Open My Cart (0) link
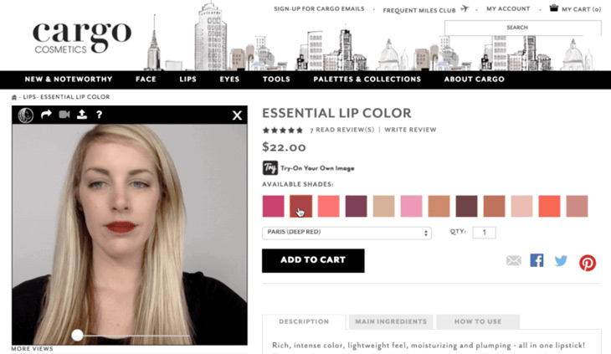611x354 pixels. (x=582, y=9)
